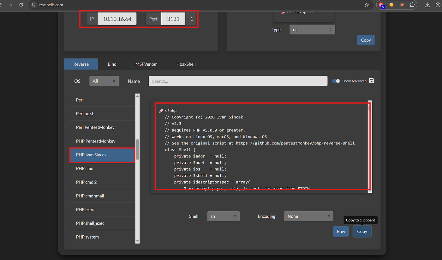This screenshot has width=442, height=260.
Task: Click the 'Works on Linux OS, macOS' comment line
Action: (217, 137)
